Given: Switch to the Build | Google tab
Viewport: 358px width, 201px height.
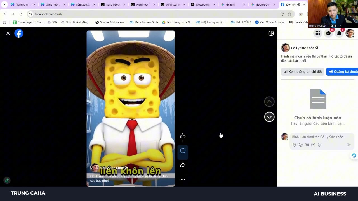Looking at the screenshot, I should (x=113, y=4).
